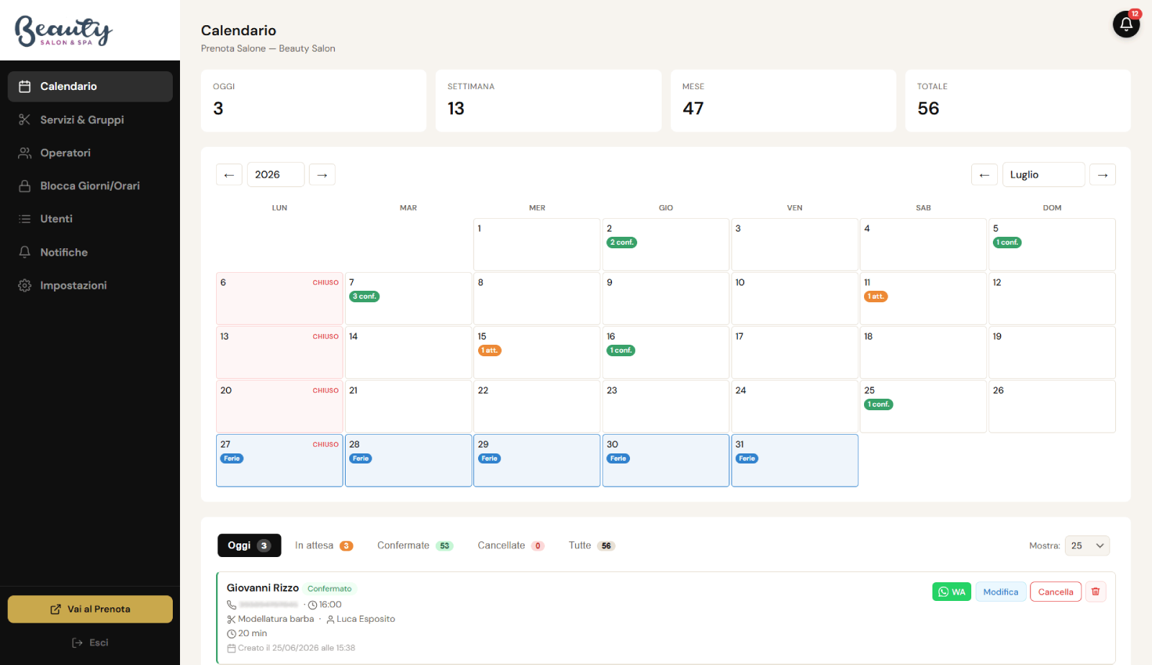The image size is (1152, 665).
Task: Select closed day 6
Action: (x=279, y=299)
